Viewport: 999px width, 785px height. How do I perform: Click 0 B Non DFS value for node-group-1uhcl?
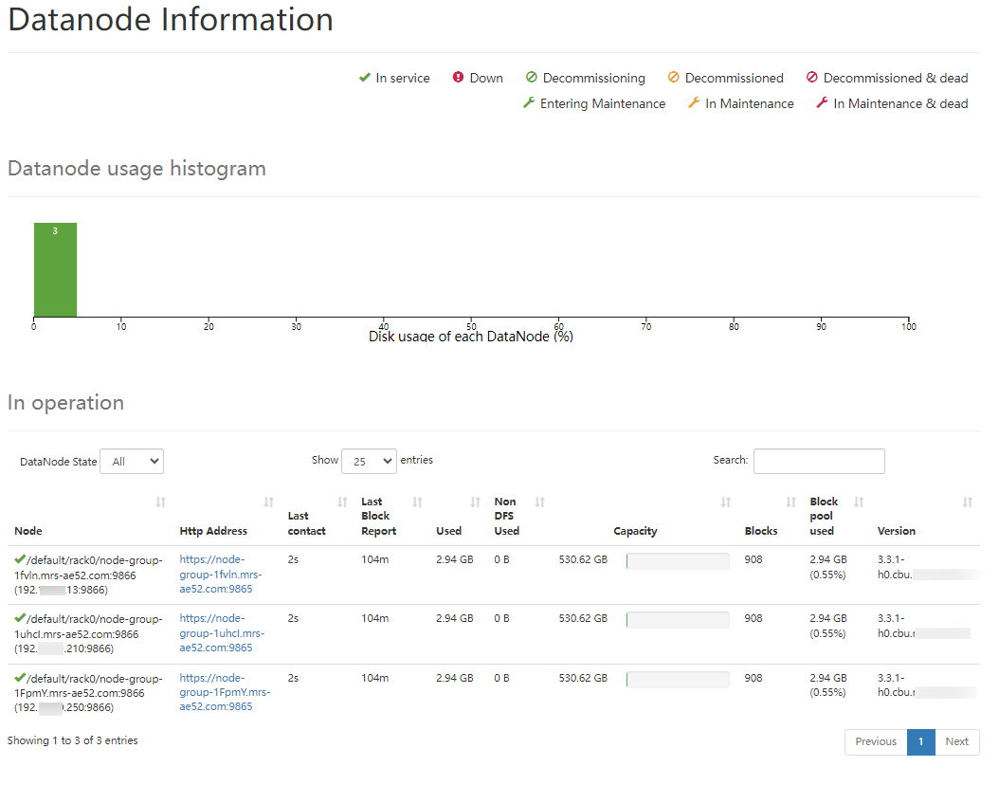point(501,618)
